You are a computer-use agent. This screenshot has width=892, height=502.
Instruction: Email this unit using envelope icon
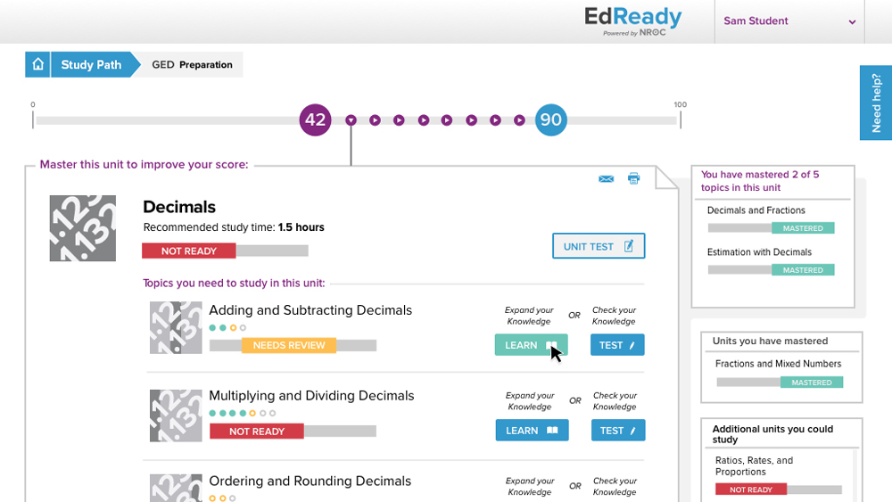pyautogui.click(x=606, y=179)
